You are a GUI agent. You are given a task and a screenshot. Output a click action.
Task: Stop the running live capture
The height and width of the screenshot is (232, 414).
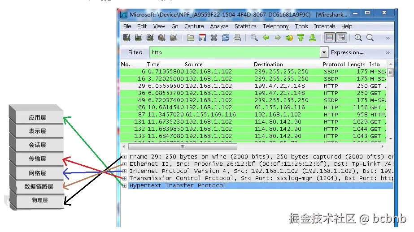(161, 38)
